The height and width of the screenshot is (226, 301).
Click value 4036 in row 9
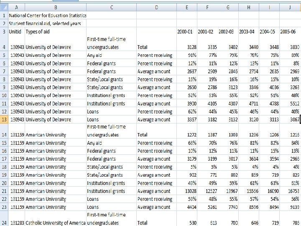tap(274, 87)
